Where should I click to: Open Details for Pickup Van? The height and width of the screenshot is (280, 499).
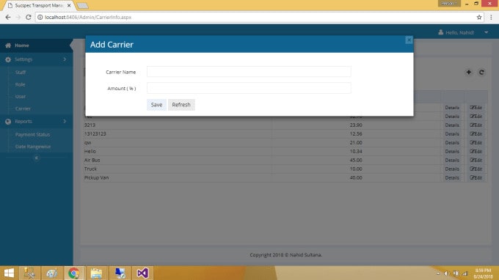pyautogui.click(x=452, y=177)
